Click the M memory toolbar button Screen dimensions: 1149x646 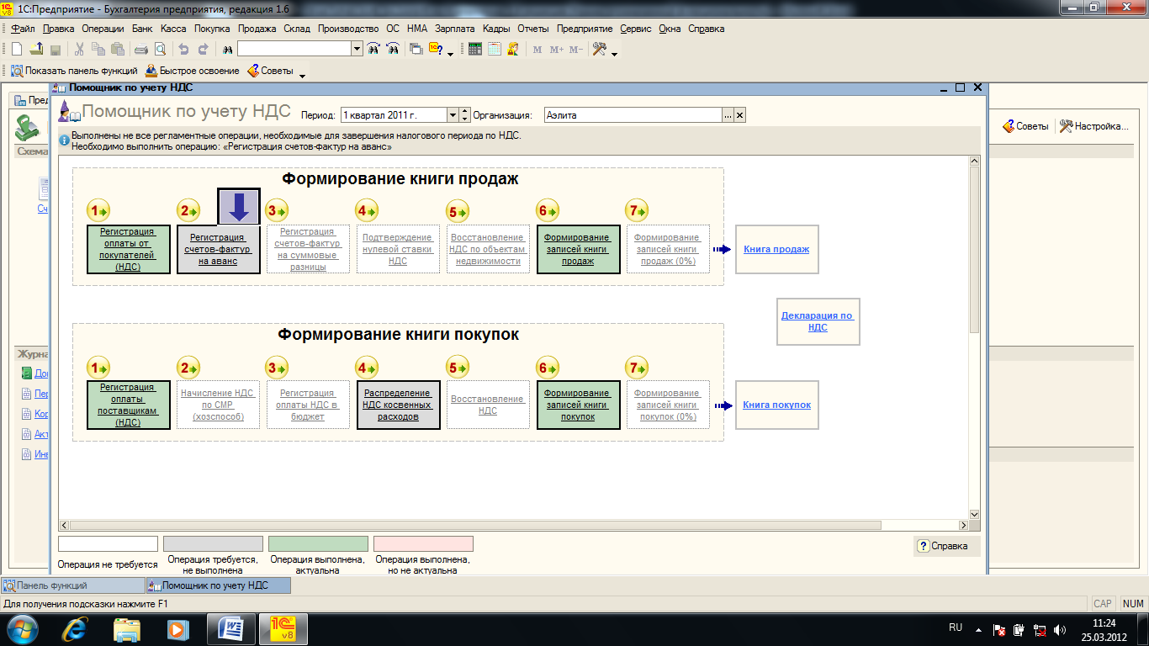pyautogui.click(x=537, y=50)
